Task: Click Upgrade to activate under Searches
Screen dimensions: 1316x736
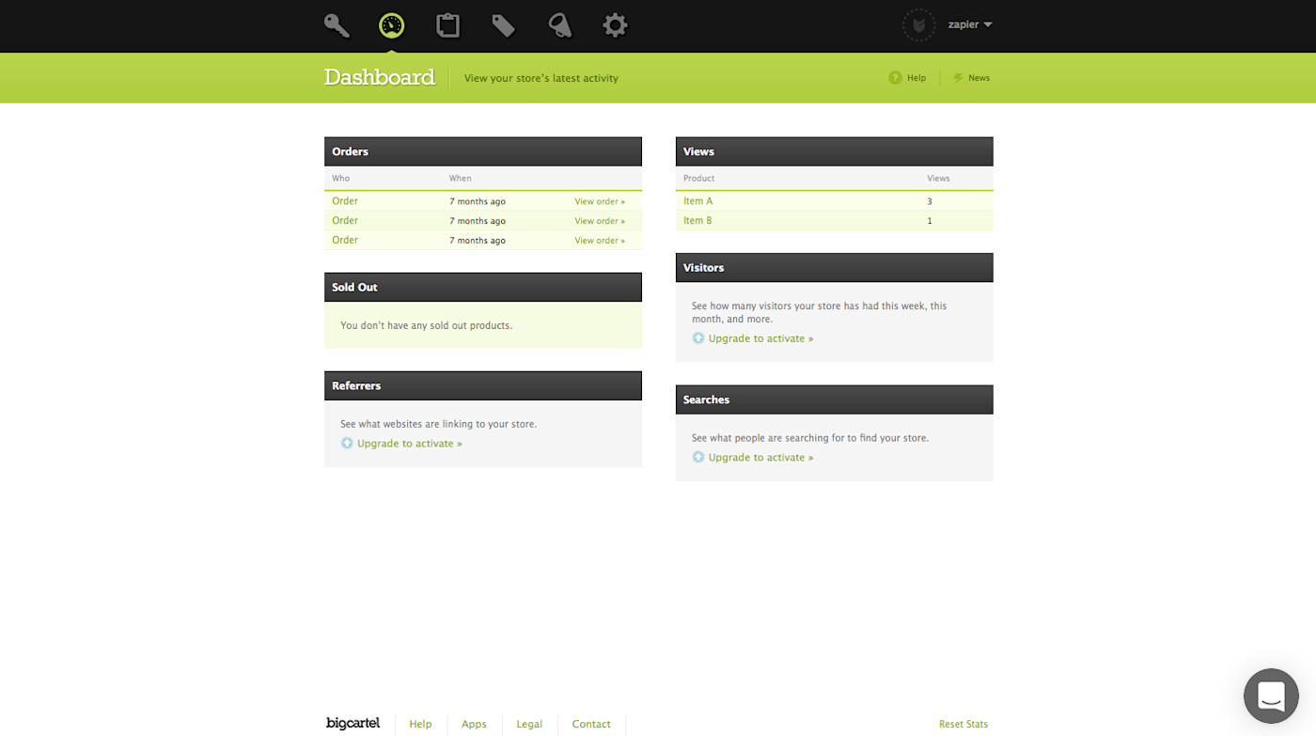Action: [761, 458]
